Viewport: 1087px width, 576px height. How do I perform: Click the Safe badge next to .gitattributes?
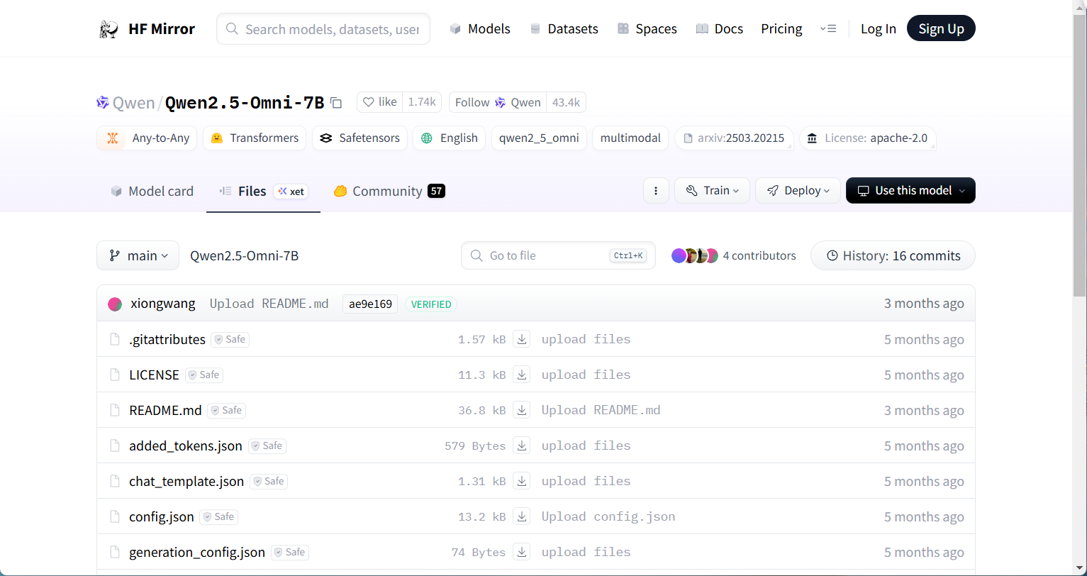tap(230, 340)
